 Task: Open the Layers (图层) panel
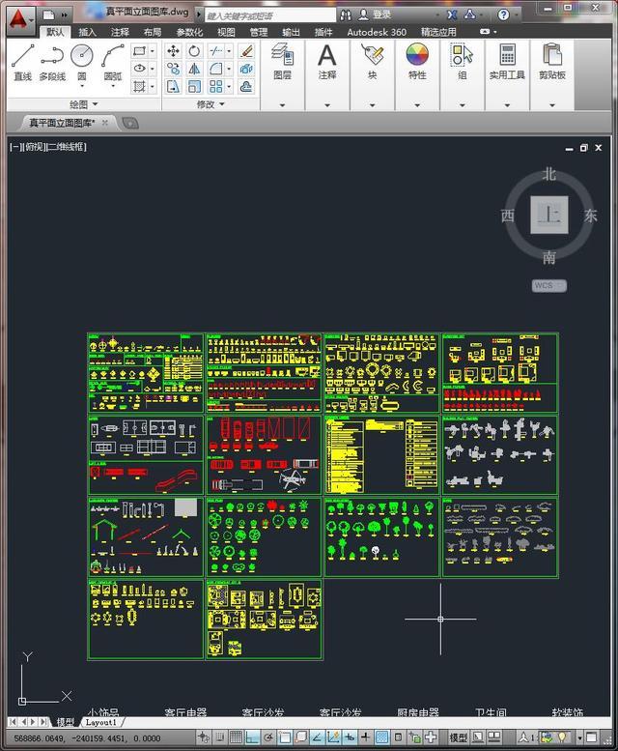point(282,62)
